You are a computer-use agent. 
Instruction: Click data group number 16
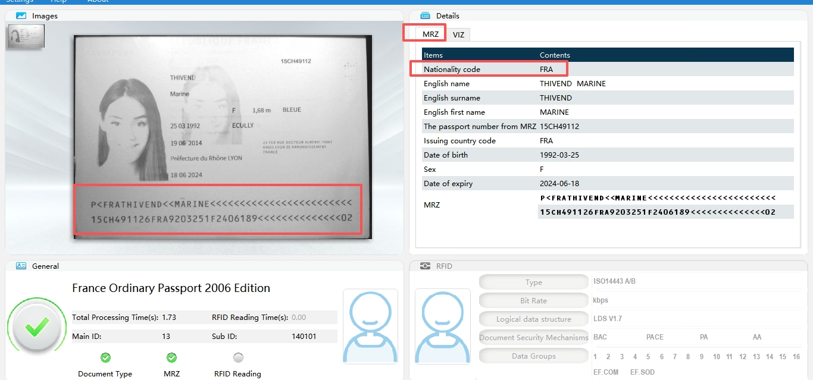(x=796, y=357)
